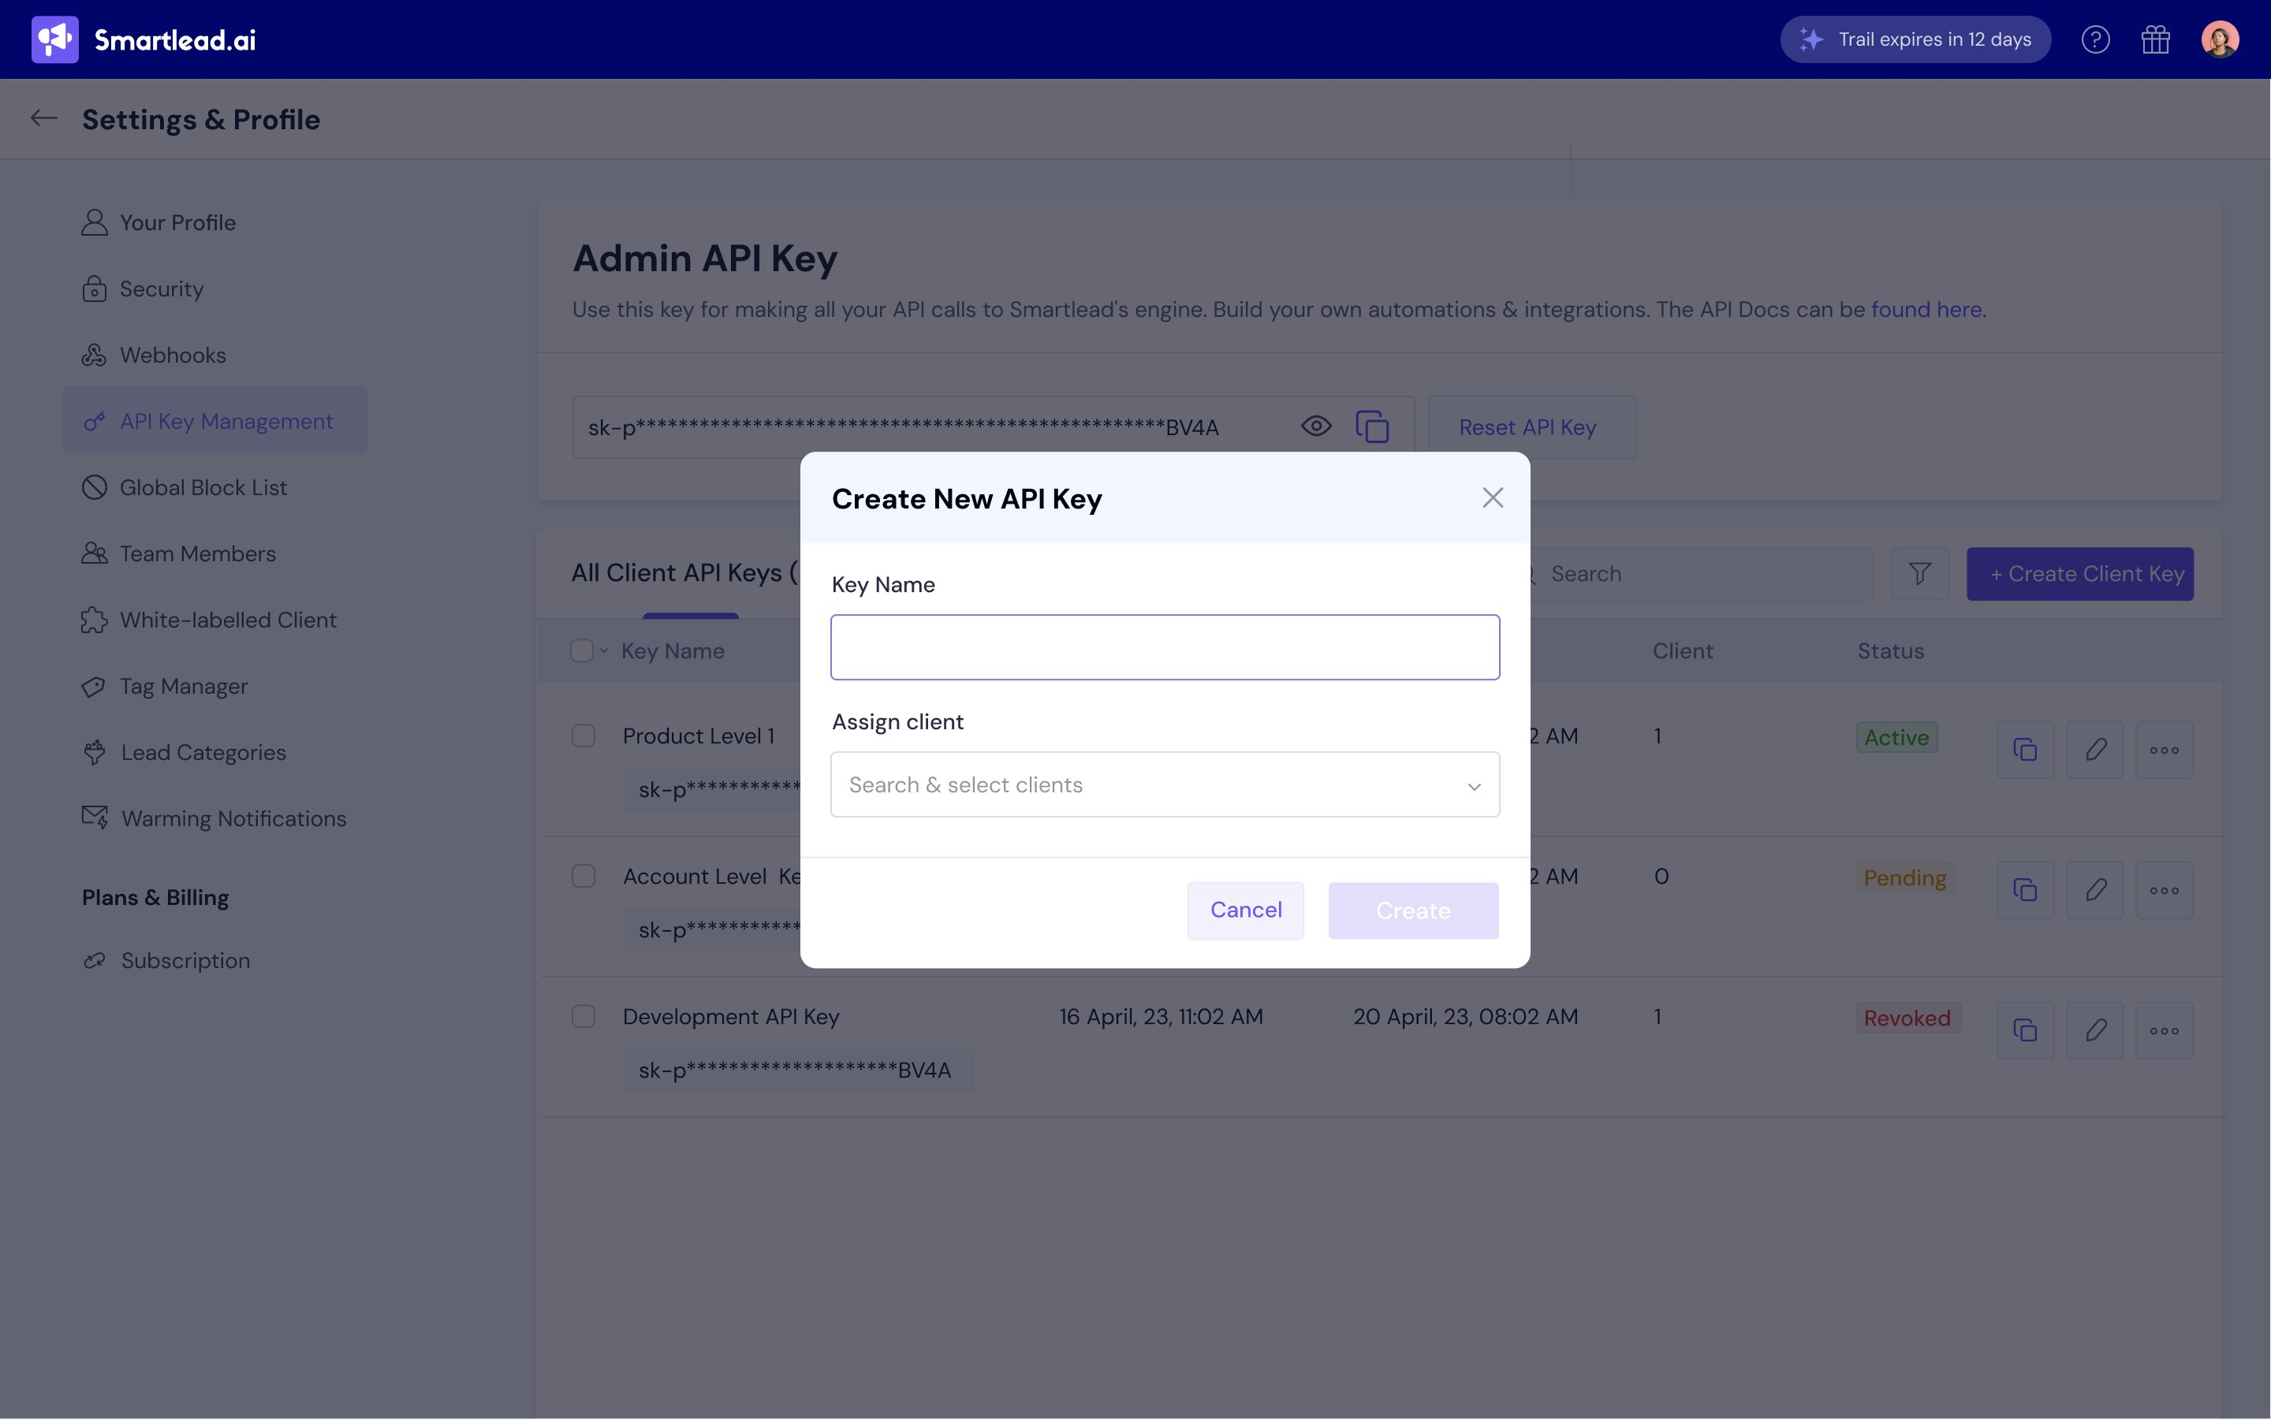Viewport: 2271px width, 1419px height.
Task: Open the filter icon for client keys
Action: click(x=1919, y=573)
